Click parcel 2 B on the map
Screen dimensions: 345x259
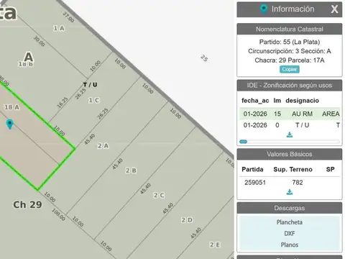click(131, 171)
